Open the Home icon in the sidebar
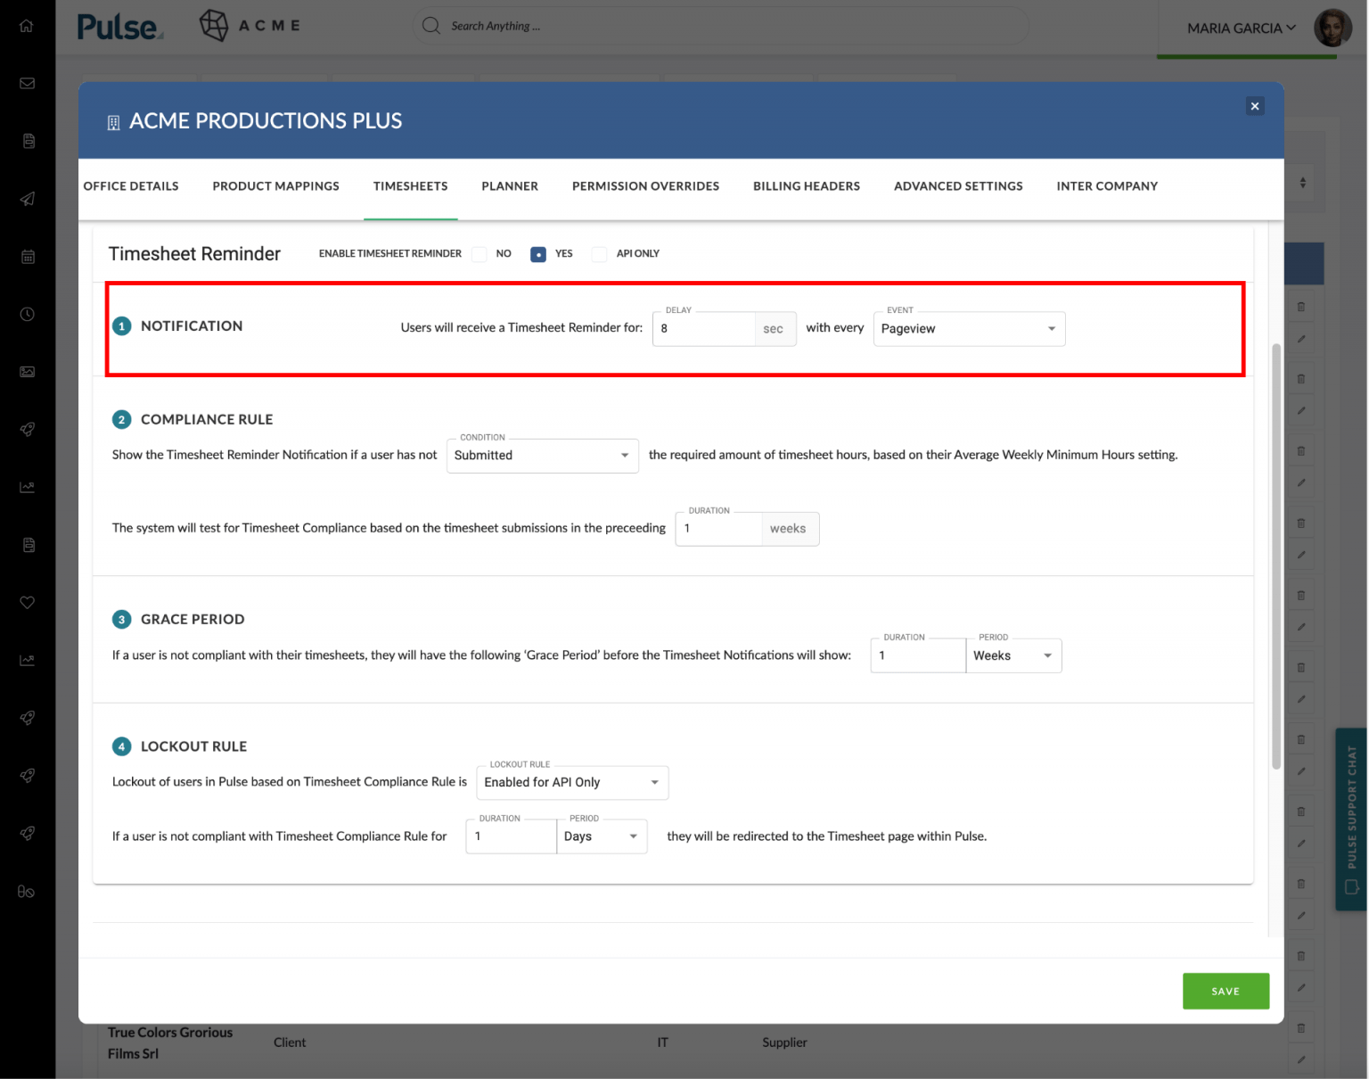 27,26
